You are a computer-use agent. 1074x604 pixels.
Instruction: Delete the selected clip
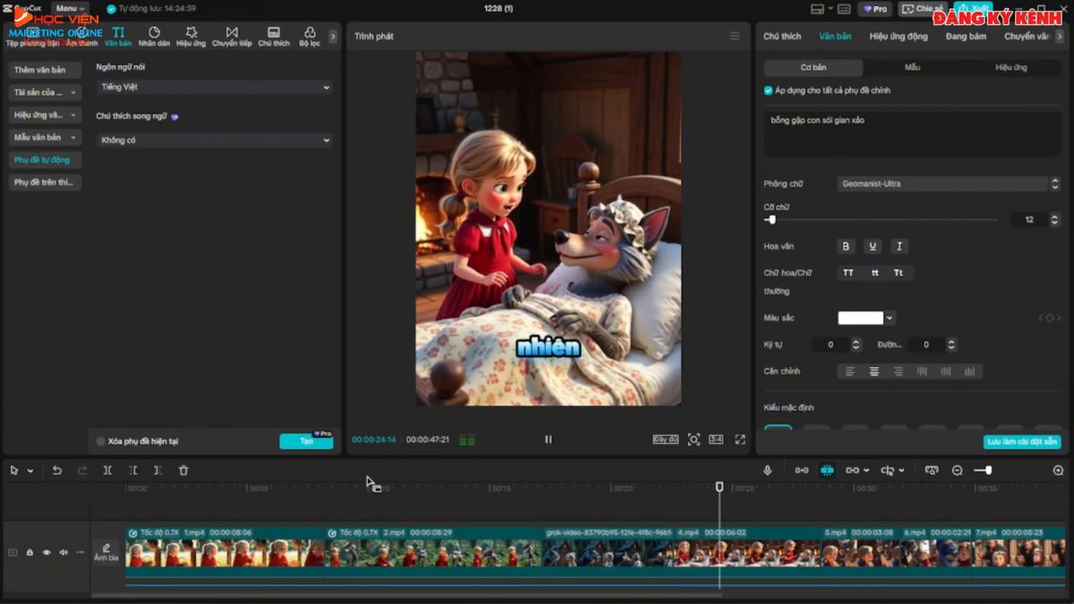pos(184,470)
